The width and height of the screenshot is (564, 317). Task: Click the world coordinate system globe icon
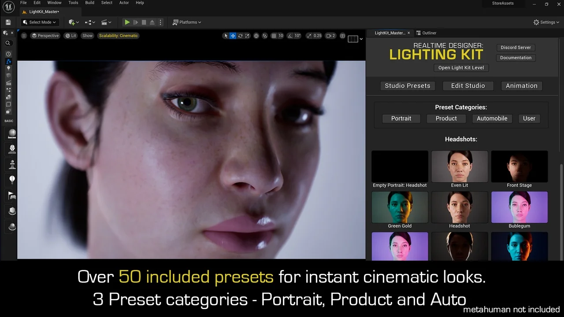coord(256,36)
